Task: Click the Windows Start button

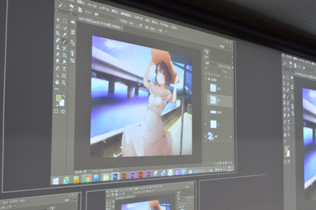Action: click(x=56, y=181)
